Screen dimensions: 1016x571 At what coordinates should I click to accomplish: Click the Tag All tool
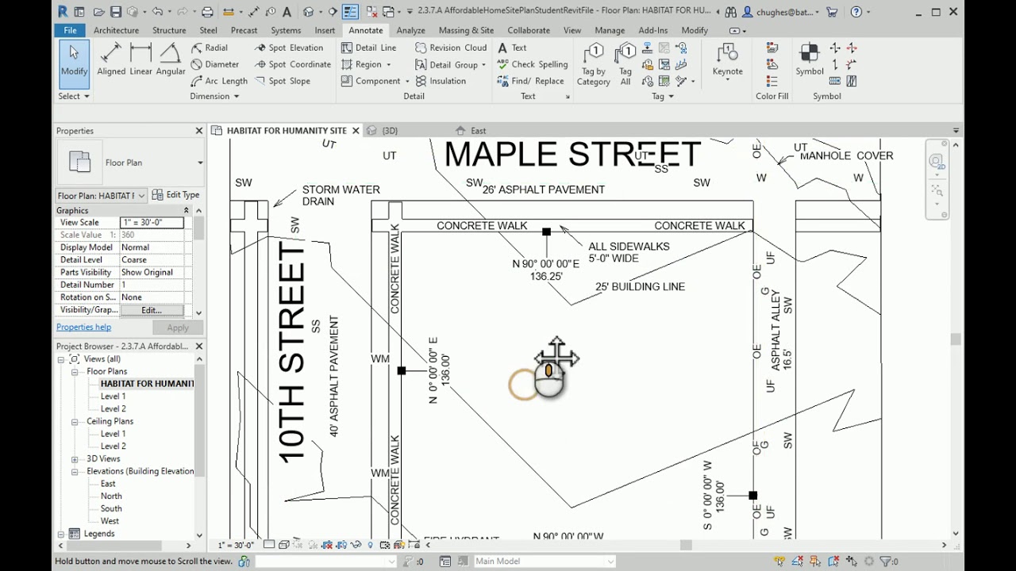[x=625, y=64]
